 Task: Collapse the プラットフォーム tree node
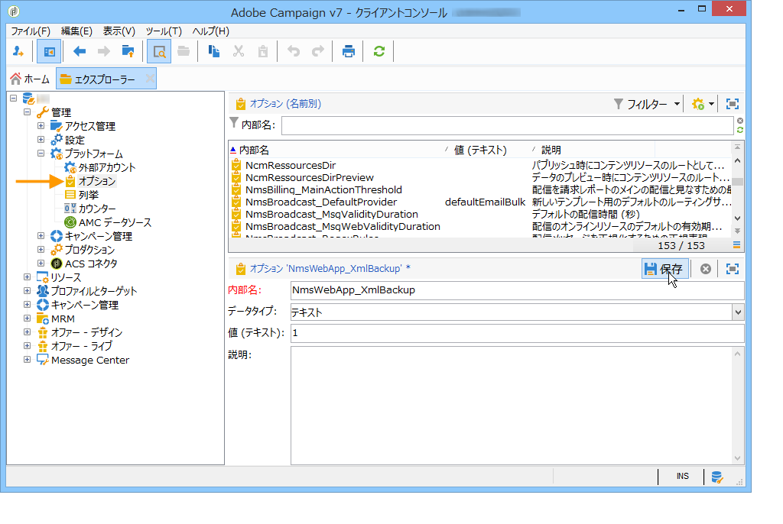click(x=41, y=154)
